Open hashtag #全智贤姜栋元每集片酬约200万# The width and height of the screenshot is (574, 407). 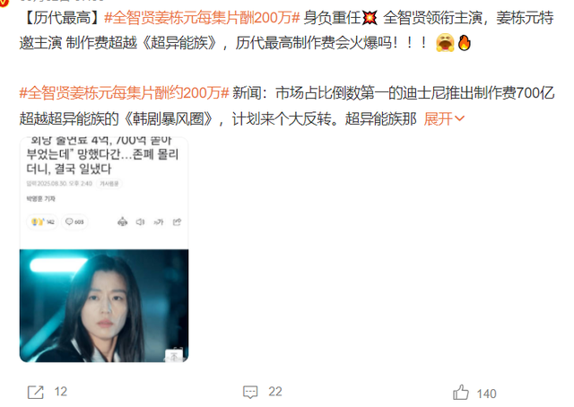pos(124,93)
